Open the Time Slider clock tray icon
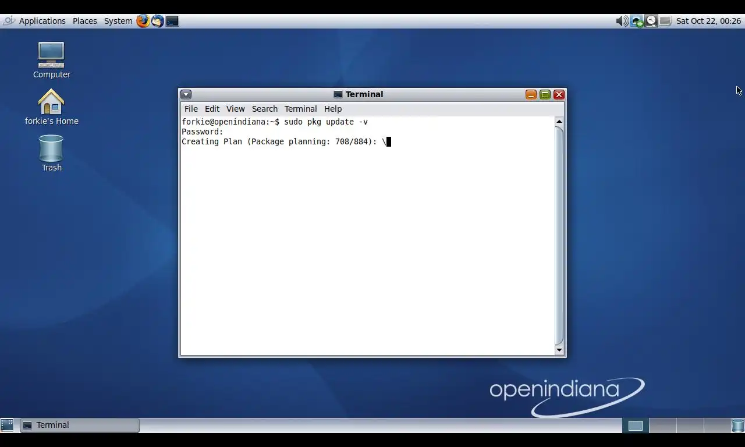This screenshot has height=447, width=745. tap(651, 21)
